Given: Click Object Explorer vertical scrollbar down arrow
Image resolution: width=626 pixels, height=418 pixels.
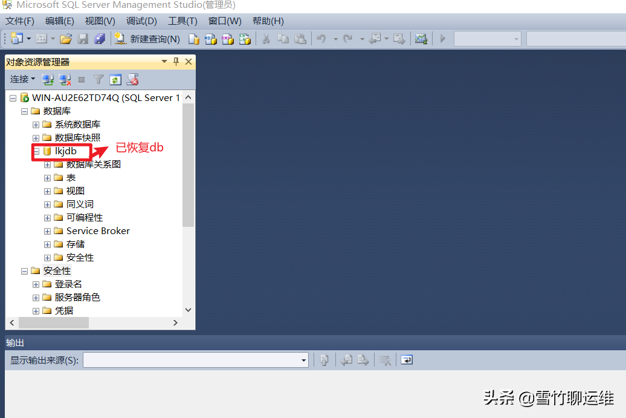Looking at the screenshot, I should [x=189, y=310].
